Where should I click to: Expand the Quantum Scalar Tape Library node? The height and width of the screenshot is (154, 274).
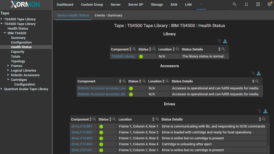[x=1, y=89]
